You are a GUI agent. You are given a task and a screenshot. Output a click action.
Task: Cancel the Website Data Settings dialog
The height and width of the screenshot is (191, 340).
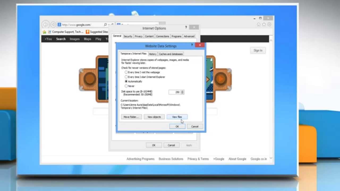tap(195, 126)
